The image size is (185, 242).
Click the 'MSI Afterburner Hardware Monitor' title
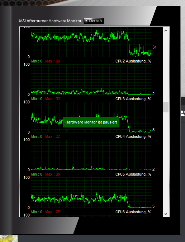[50, 21]
